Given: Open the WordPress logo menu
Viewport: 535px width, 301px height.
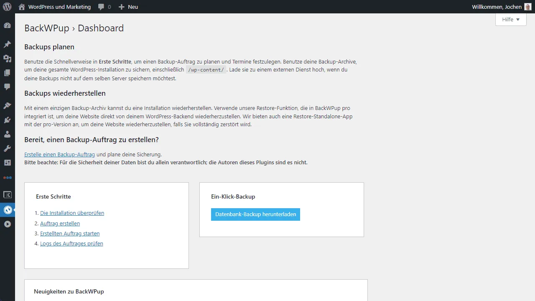Looking at the screenshot, I should [x=7, y=7].
